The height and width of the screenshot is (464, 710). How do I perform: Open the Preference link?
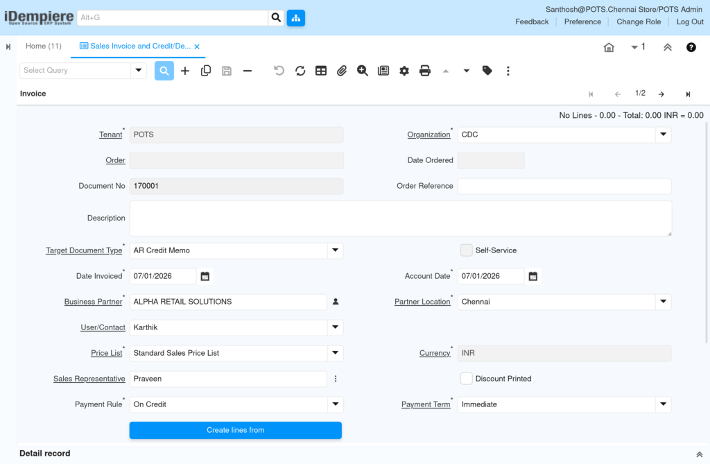(582, 22)
